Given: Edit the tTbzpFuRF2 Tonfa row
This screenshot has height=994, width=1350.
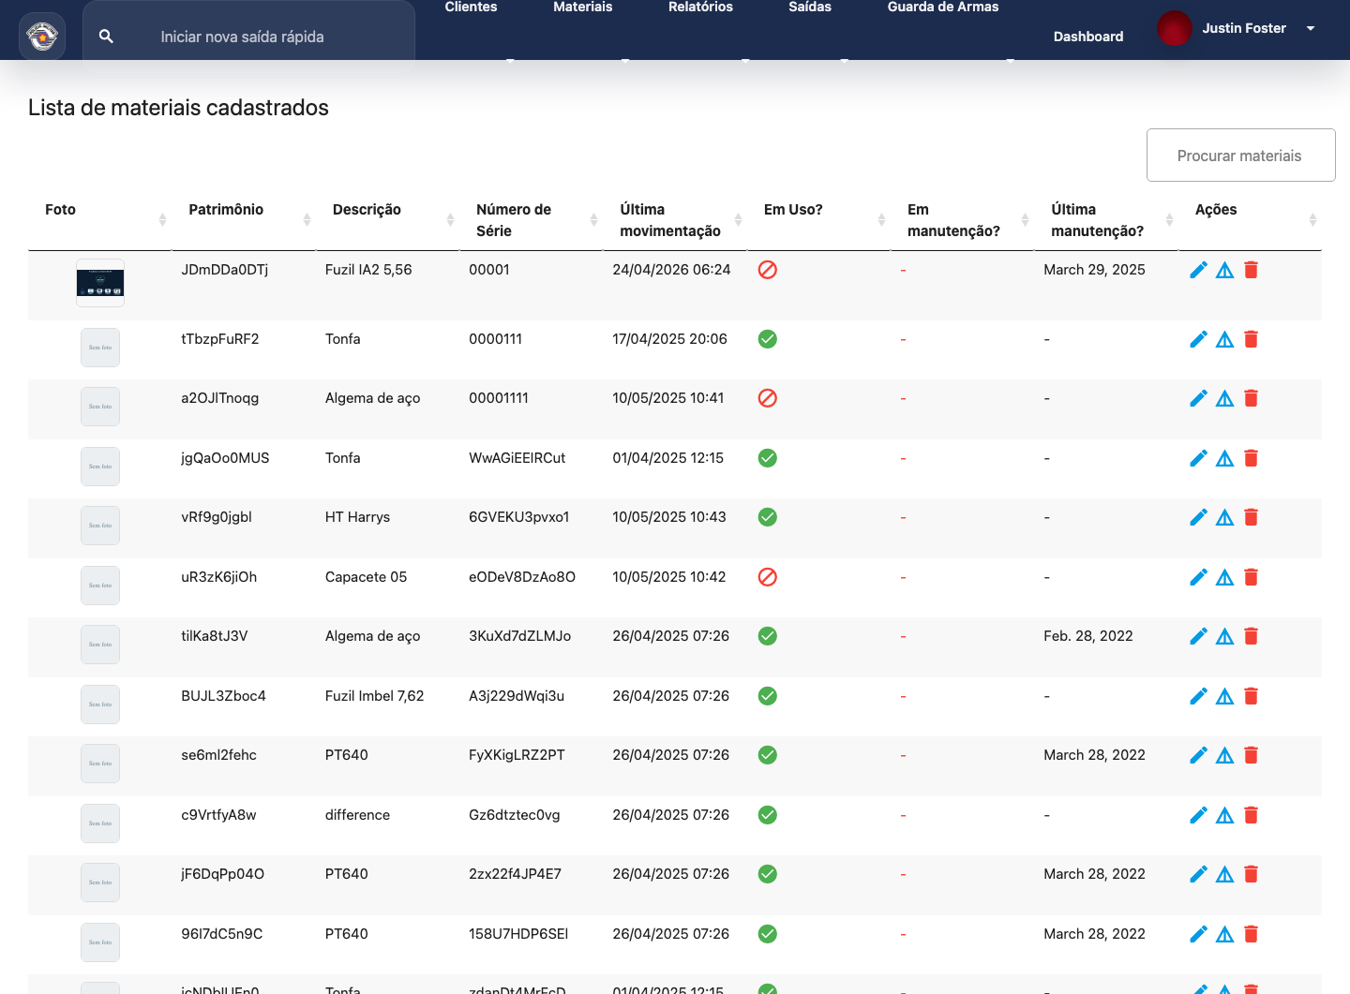Looking at the screenshot, I should click(1198, 339).
